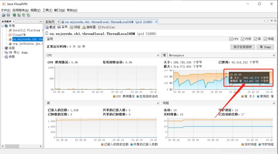Screen dimensions: 278x154
Task: Select the 堆 memory chart tab
Action: 164,55
